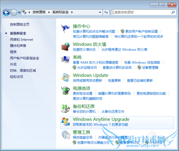This screenshot has width=179, height=151.
Task: Select 网络和 Internet in the sidebar
Action: [x=21, y=40]
